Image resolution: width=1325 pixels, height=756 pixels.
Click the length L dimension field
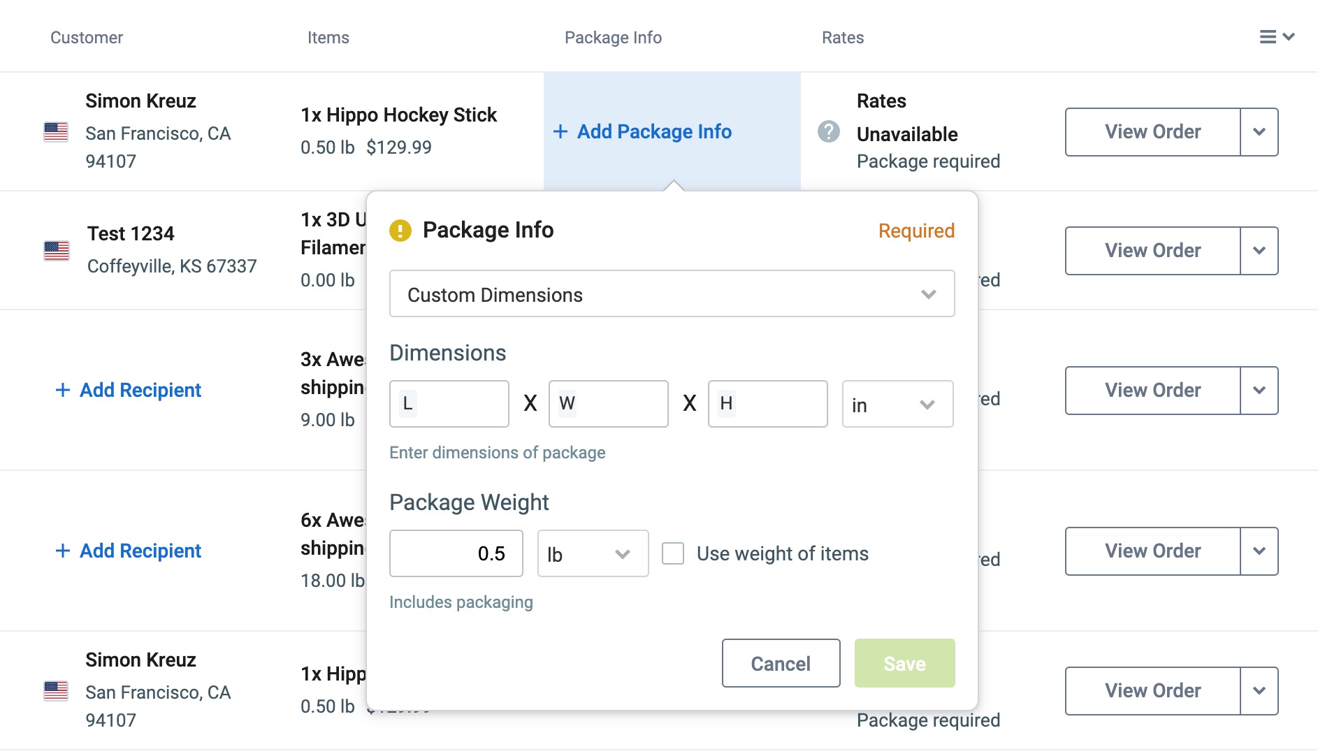click(449, 404)
